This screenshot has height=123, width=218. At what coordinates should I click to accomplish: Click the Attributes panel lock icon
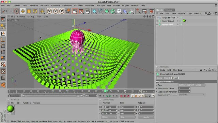(209, 70)
